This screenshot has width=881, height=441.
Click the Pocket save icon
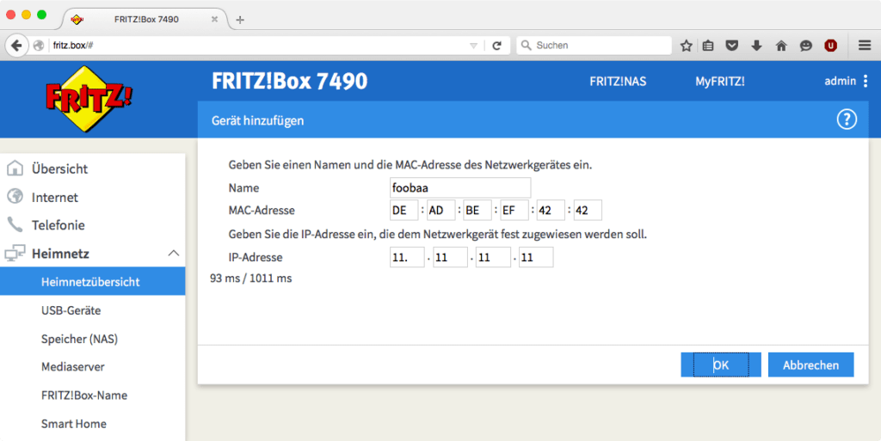[731, 46]
